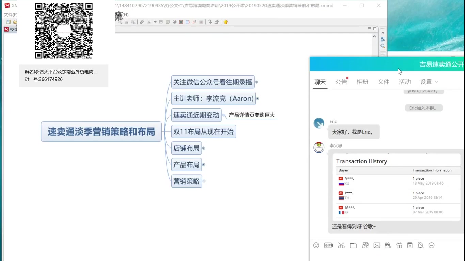The height and width of the screenshot is (261, 465).
Task: Expand the 产品布局 topic
Action: [x=204, y=164]
